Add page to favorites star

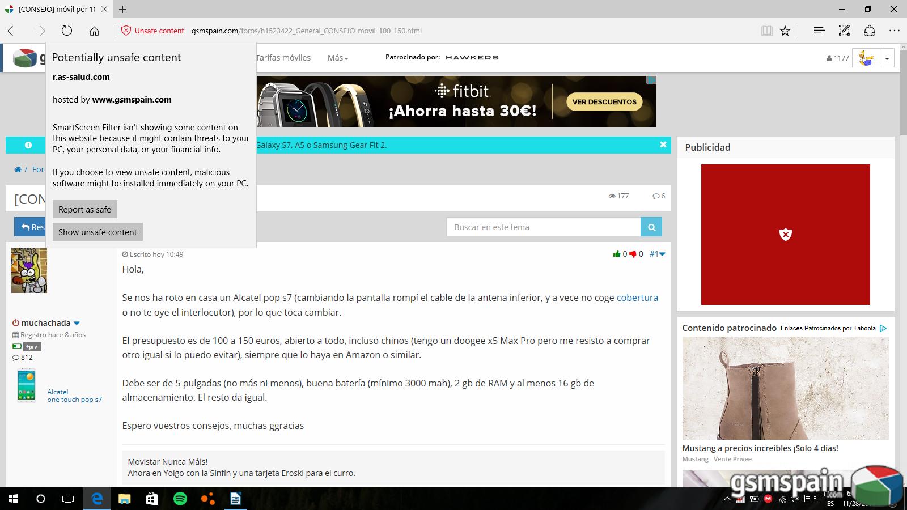coord(785,31)
